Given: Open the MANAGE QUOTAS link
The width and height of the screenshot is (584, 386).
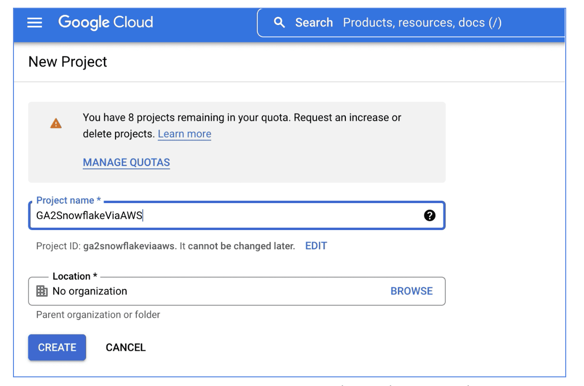Looking at the screenshot, I should 127,163.
